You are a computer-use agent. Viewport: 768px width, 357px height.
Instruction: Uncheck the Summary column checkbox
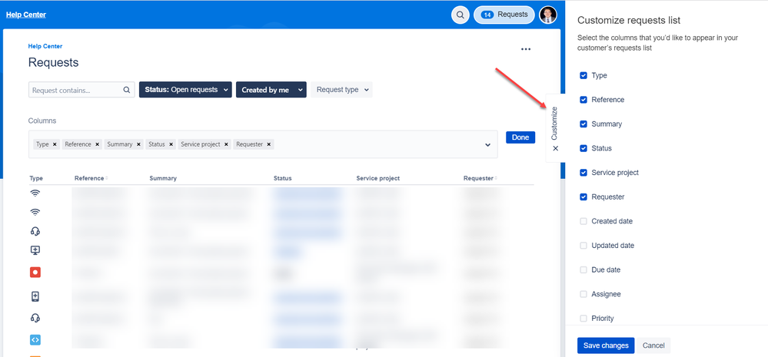583,124
